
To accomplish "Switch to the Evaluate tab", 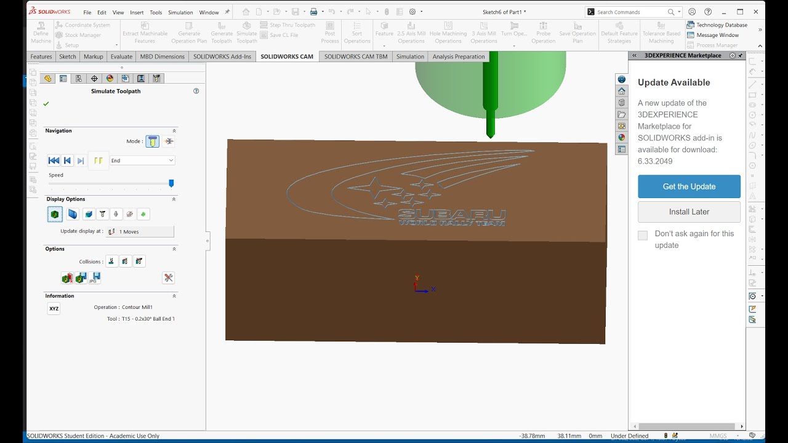I will (121, 57).
